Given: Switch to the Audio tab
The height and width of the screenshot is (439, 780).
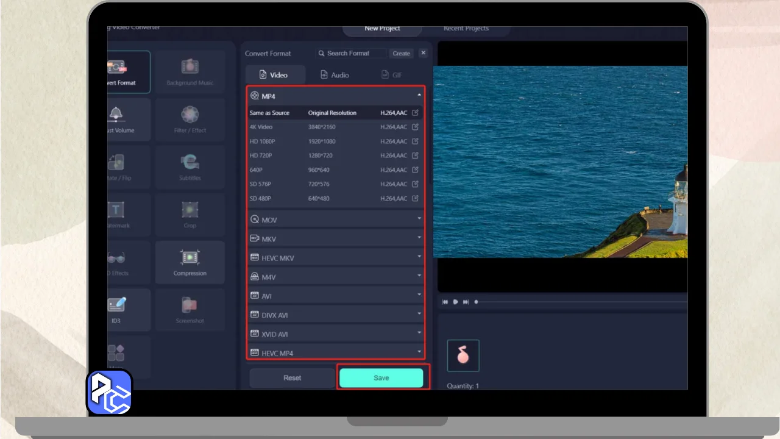Looking at the screenshot, I should 335,75.
